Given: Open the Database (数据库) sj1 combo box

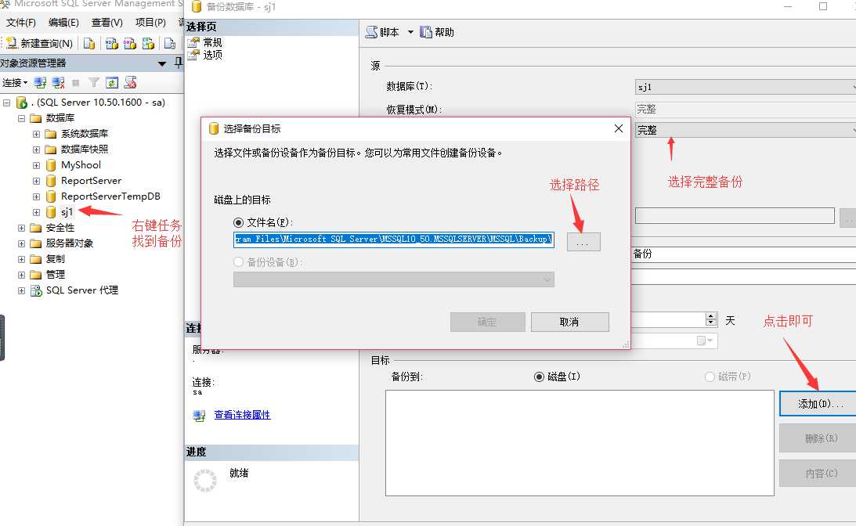Looking at the screenshot, I should point(746,87).
